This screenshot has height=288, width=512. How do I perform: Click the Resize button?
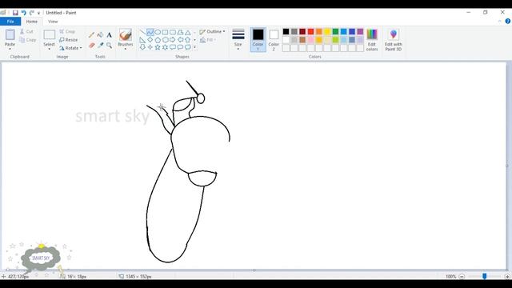[69, 40]
